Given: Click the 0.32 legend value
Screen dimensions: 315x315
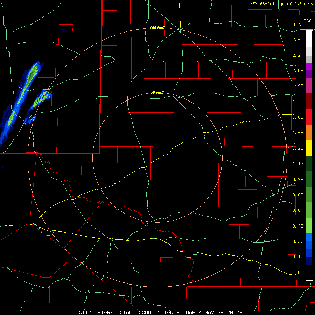Looking at the screenshot, I should click(x=298, y=241).
